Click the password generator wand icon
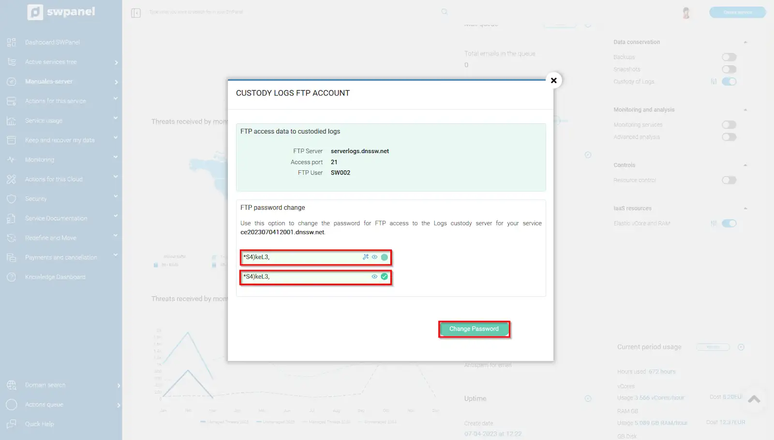 pyautogui.click(x=366, y=257)
